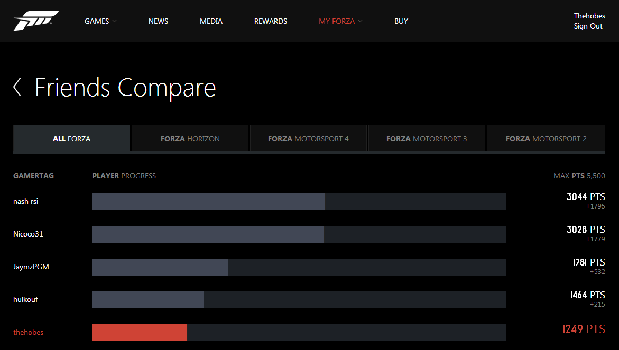Image resolution: width=619 pixels, height=350 pixels.
Task: Click nash rsi progress bar
Action: [x=299, y=202]
